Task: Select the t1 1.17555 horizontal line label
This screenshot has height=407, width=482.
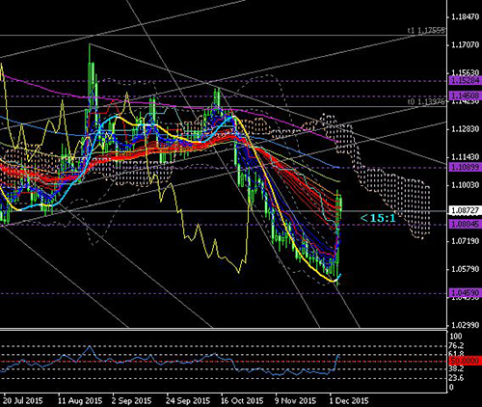Action: tap(426, 31)
